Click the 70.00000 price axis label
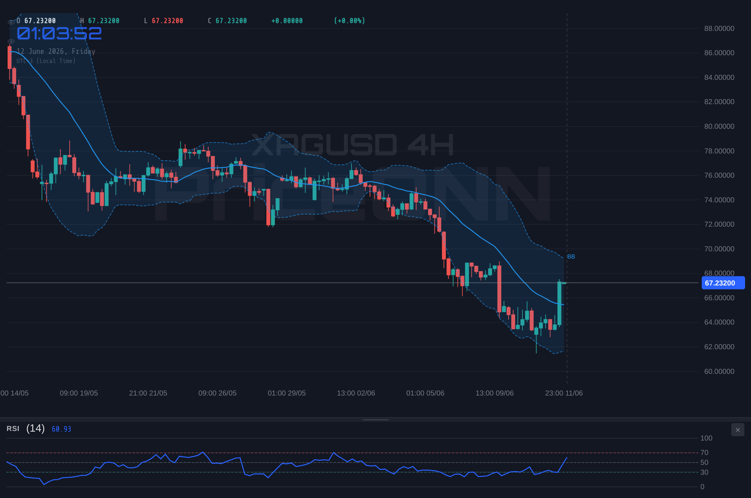This screenshot has width=751, height=498. click(719, 249)
